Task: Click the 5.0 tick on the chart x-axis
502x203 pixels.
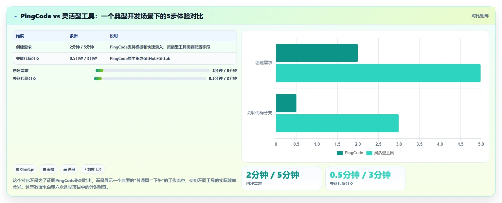Action: pos(481,144)
